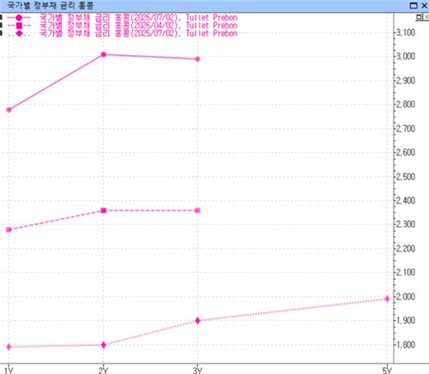Click the 2Y square point on dashed line
This screenshot has width=429, height=374.
[x=104, y=210]
